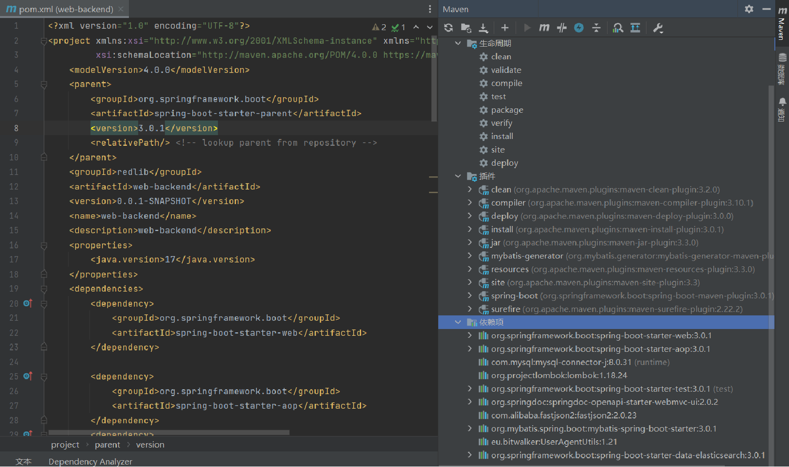
Task: Click download sources and documentation icon
Action: [x=484, y=28]
